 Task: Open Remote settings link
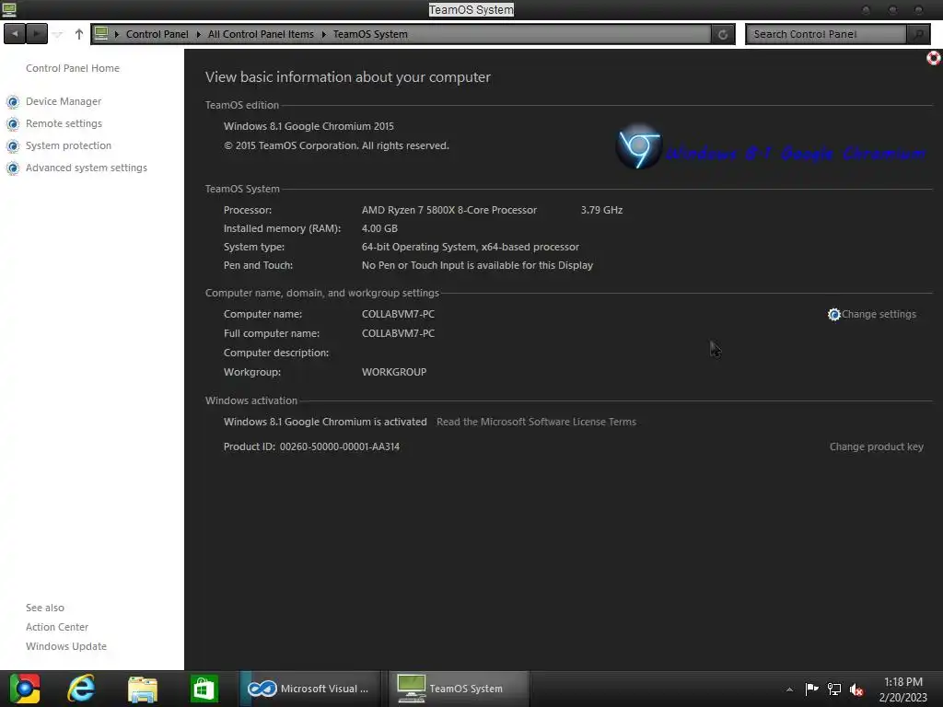click(x=64, y=124)
